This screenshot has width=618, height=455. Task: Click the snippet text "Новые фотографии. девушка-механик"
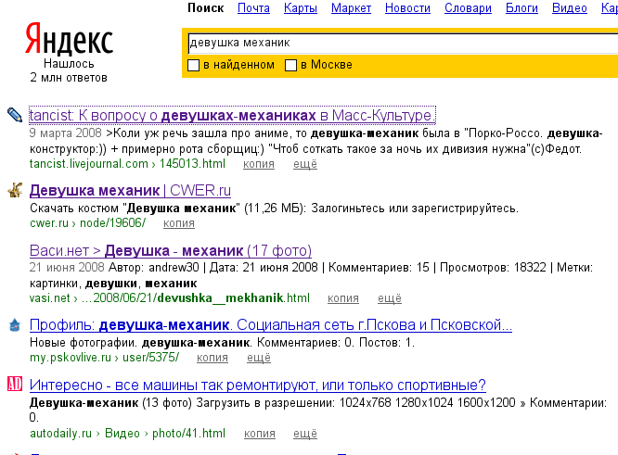point(141,343)
